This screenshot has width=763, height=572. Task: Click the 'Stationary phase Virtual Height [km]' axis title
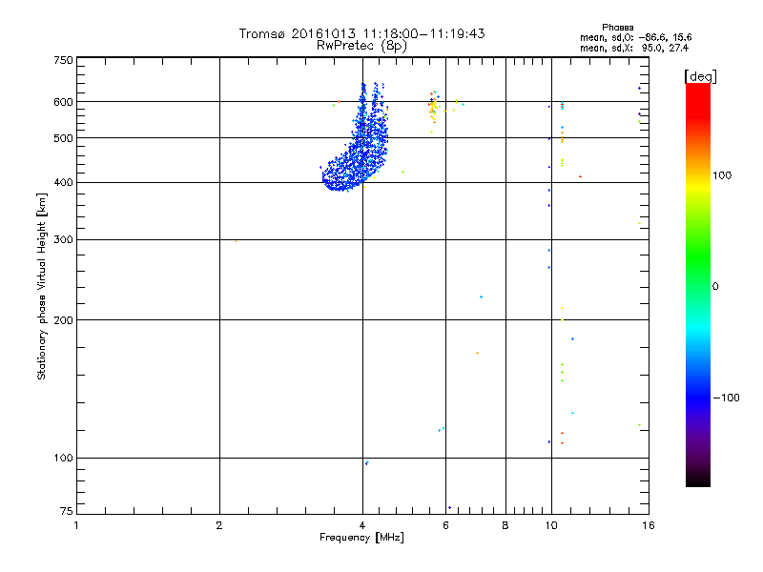(x=41, y=286)
